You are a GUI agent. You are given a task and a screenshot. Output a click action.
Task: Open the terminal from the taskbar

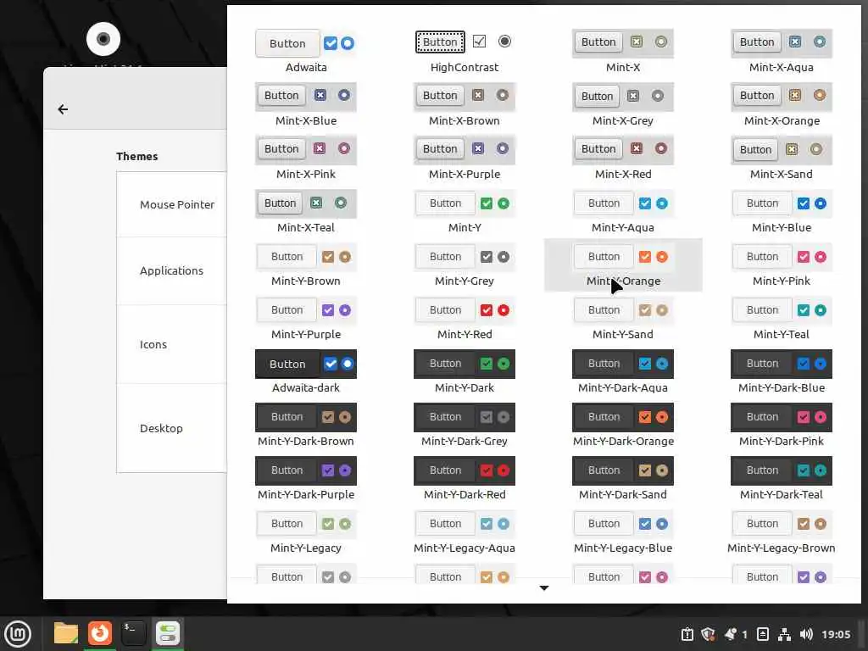coord(133,633)
